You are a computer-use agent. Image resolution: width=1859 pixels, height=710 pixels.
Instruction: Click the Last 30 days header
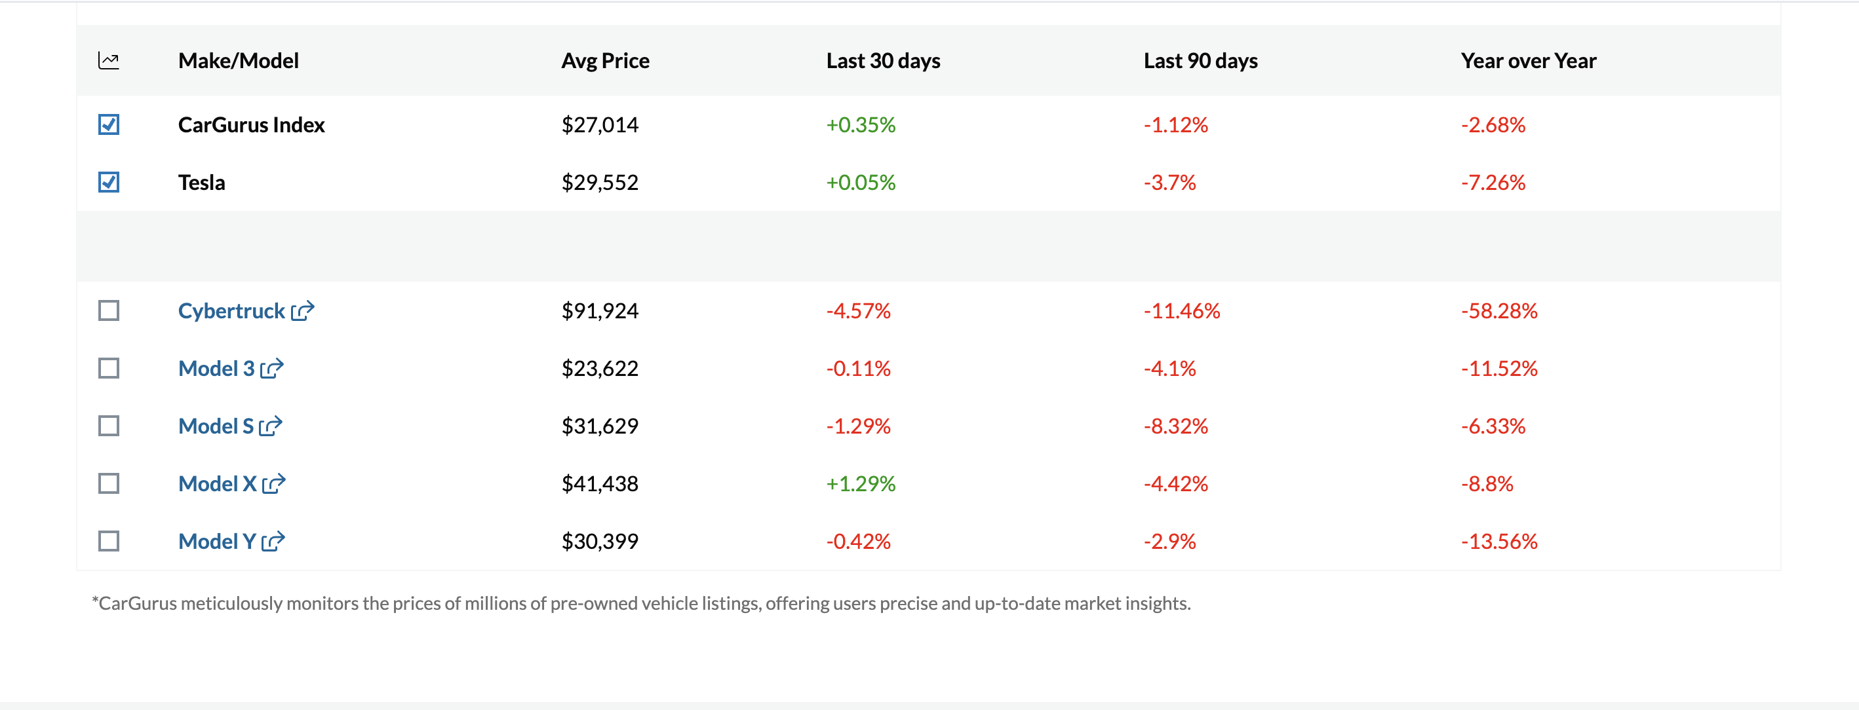tap(884, 60)
